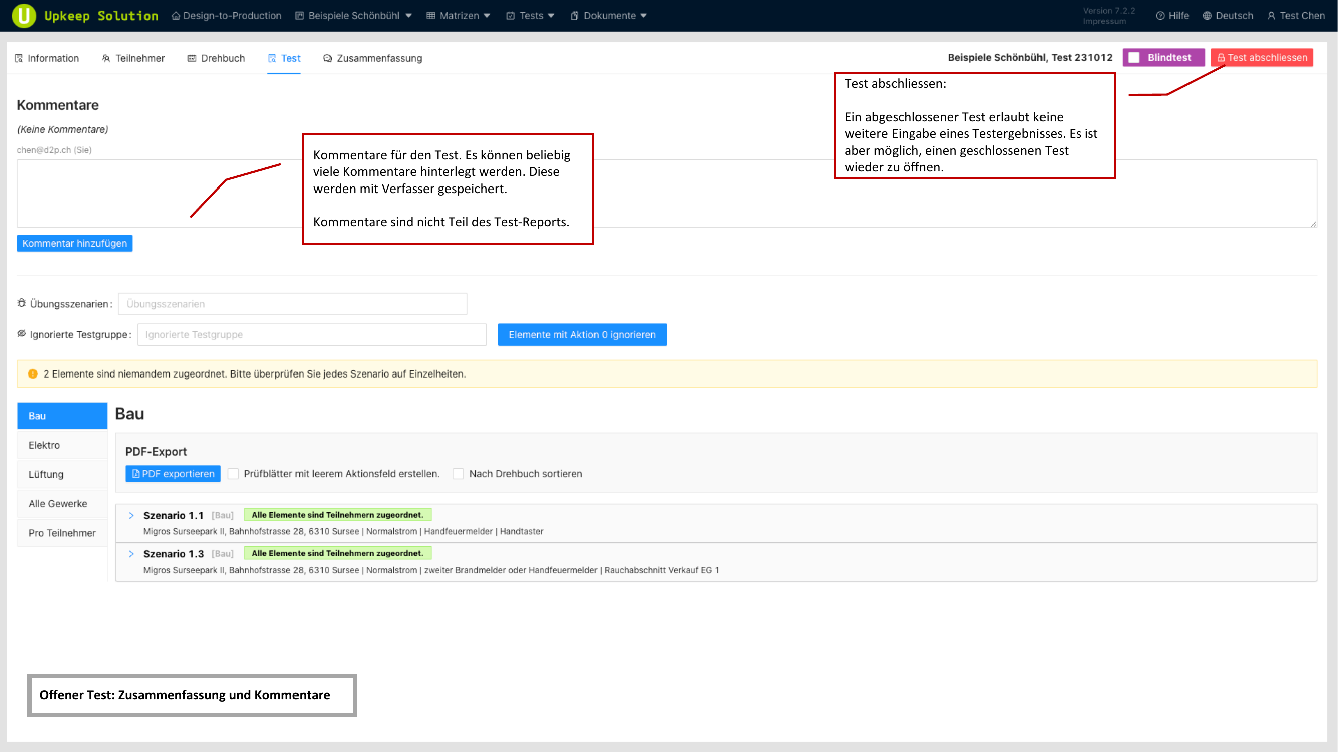This screenshot has width=1338, height=752.
Task: Expand Szenario 1.1 chevron
Action: 131,515
